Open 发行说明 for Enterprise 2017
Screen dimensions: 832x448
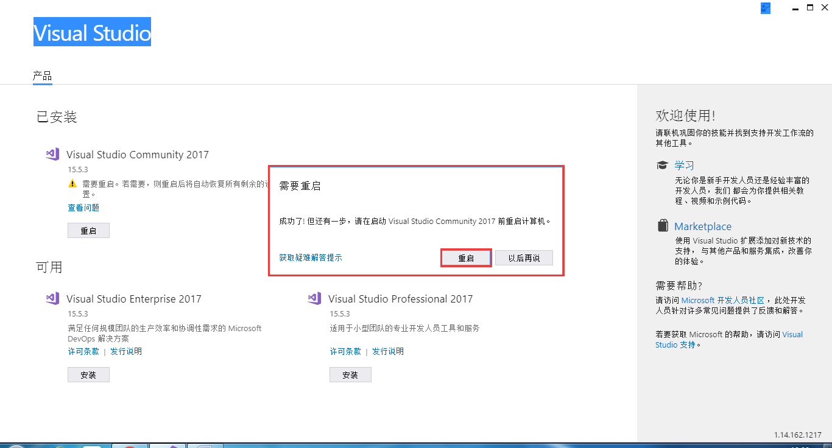pyautogui.click(x=126, y=351)
